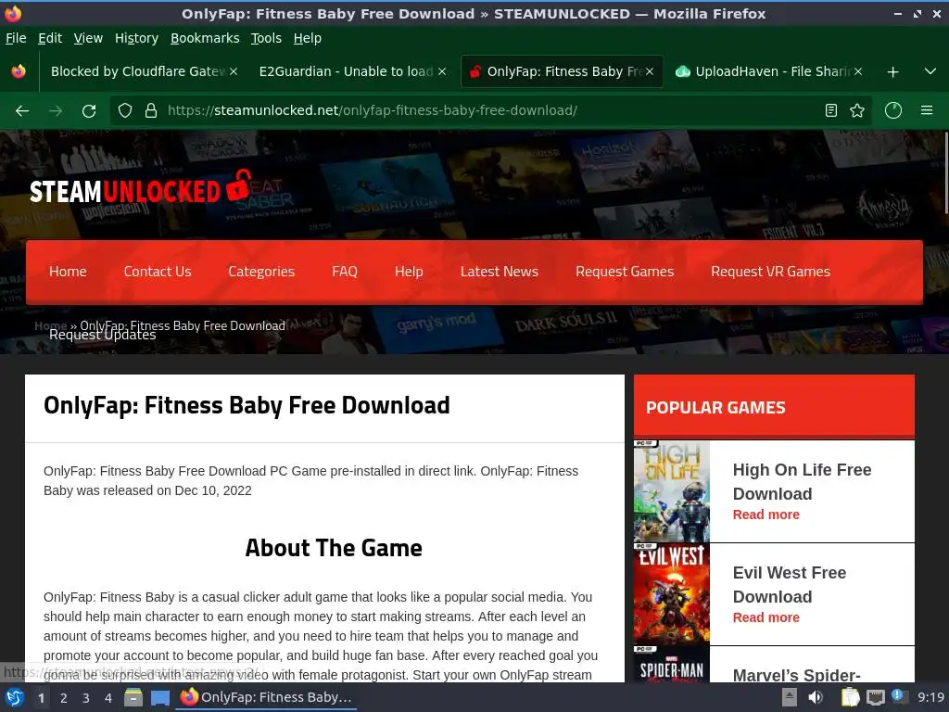Close the Blocked by Cloudflare tab
The height and width of the screenshot is (712, 949).
(234, 71)
